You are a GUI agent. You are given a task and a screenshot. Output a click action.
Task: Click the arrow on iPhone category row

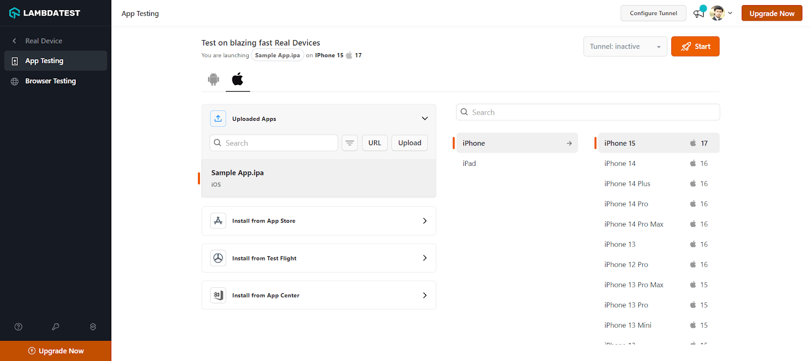(569, 144)
